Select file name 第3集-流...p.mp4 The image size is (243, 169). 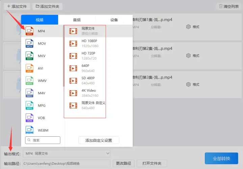click(152, 77)
